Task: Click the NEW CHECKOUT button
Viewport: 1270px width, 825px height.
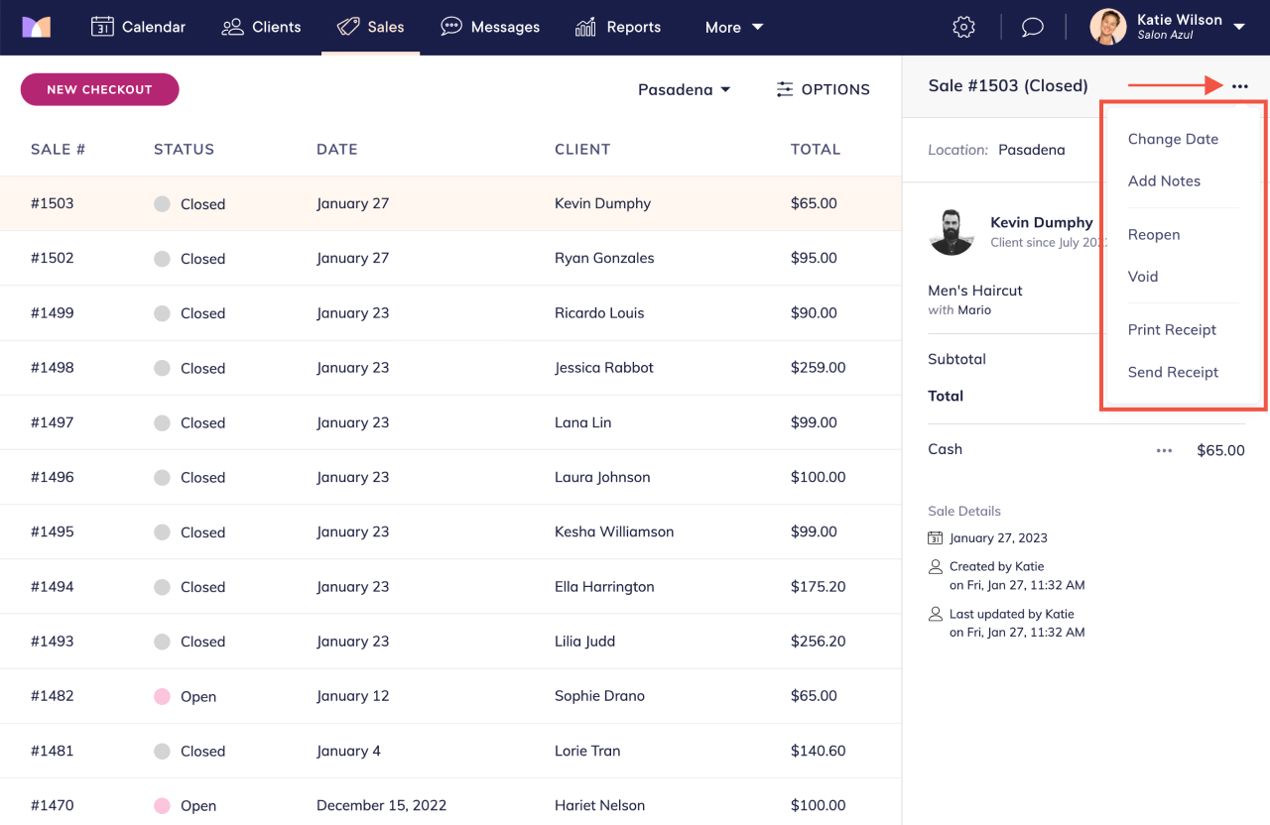Action: [99, 89]
